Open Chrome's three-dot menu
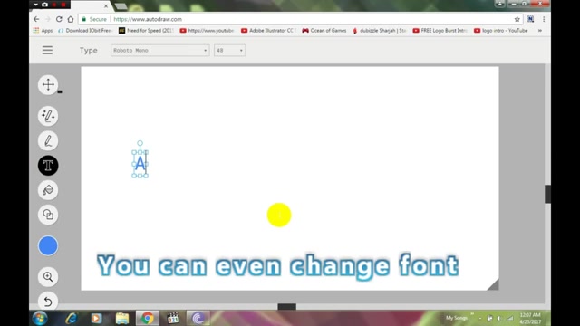Viewport: 580px width, 326px height. [544, 19]
